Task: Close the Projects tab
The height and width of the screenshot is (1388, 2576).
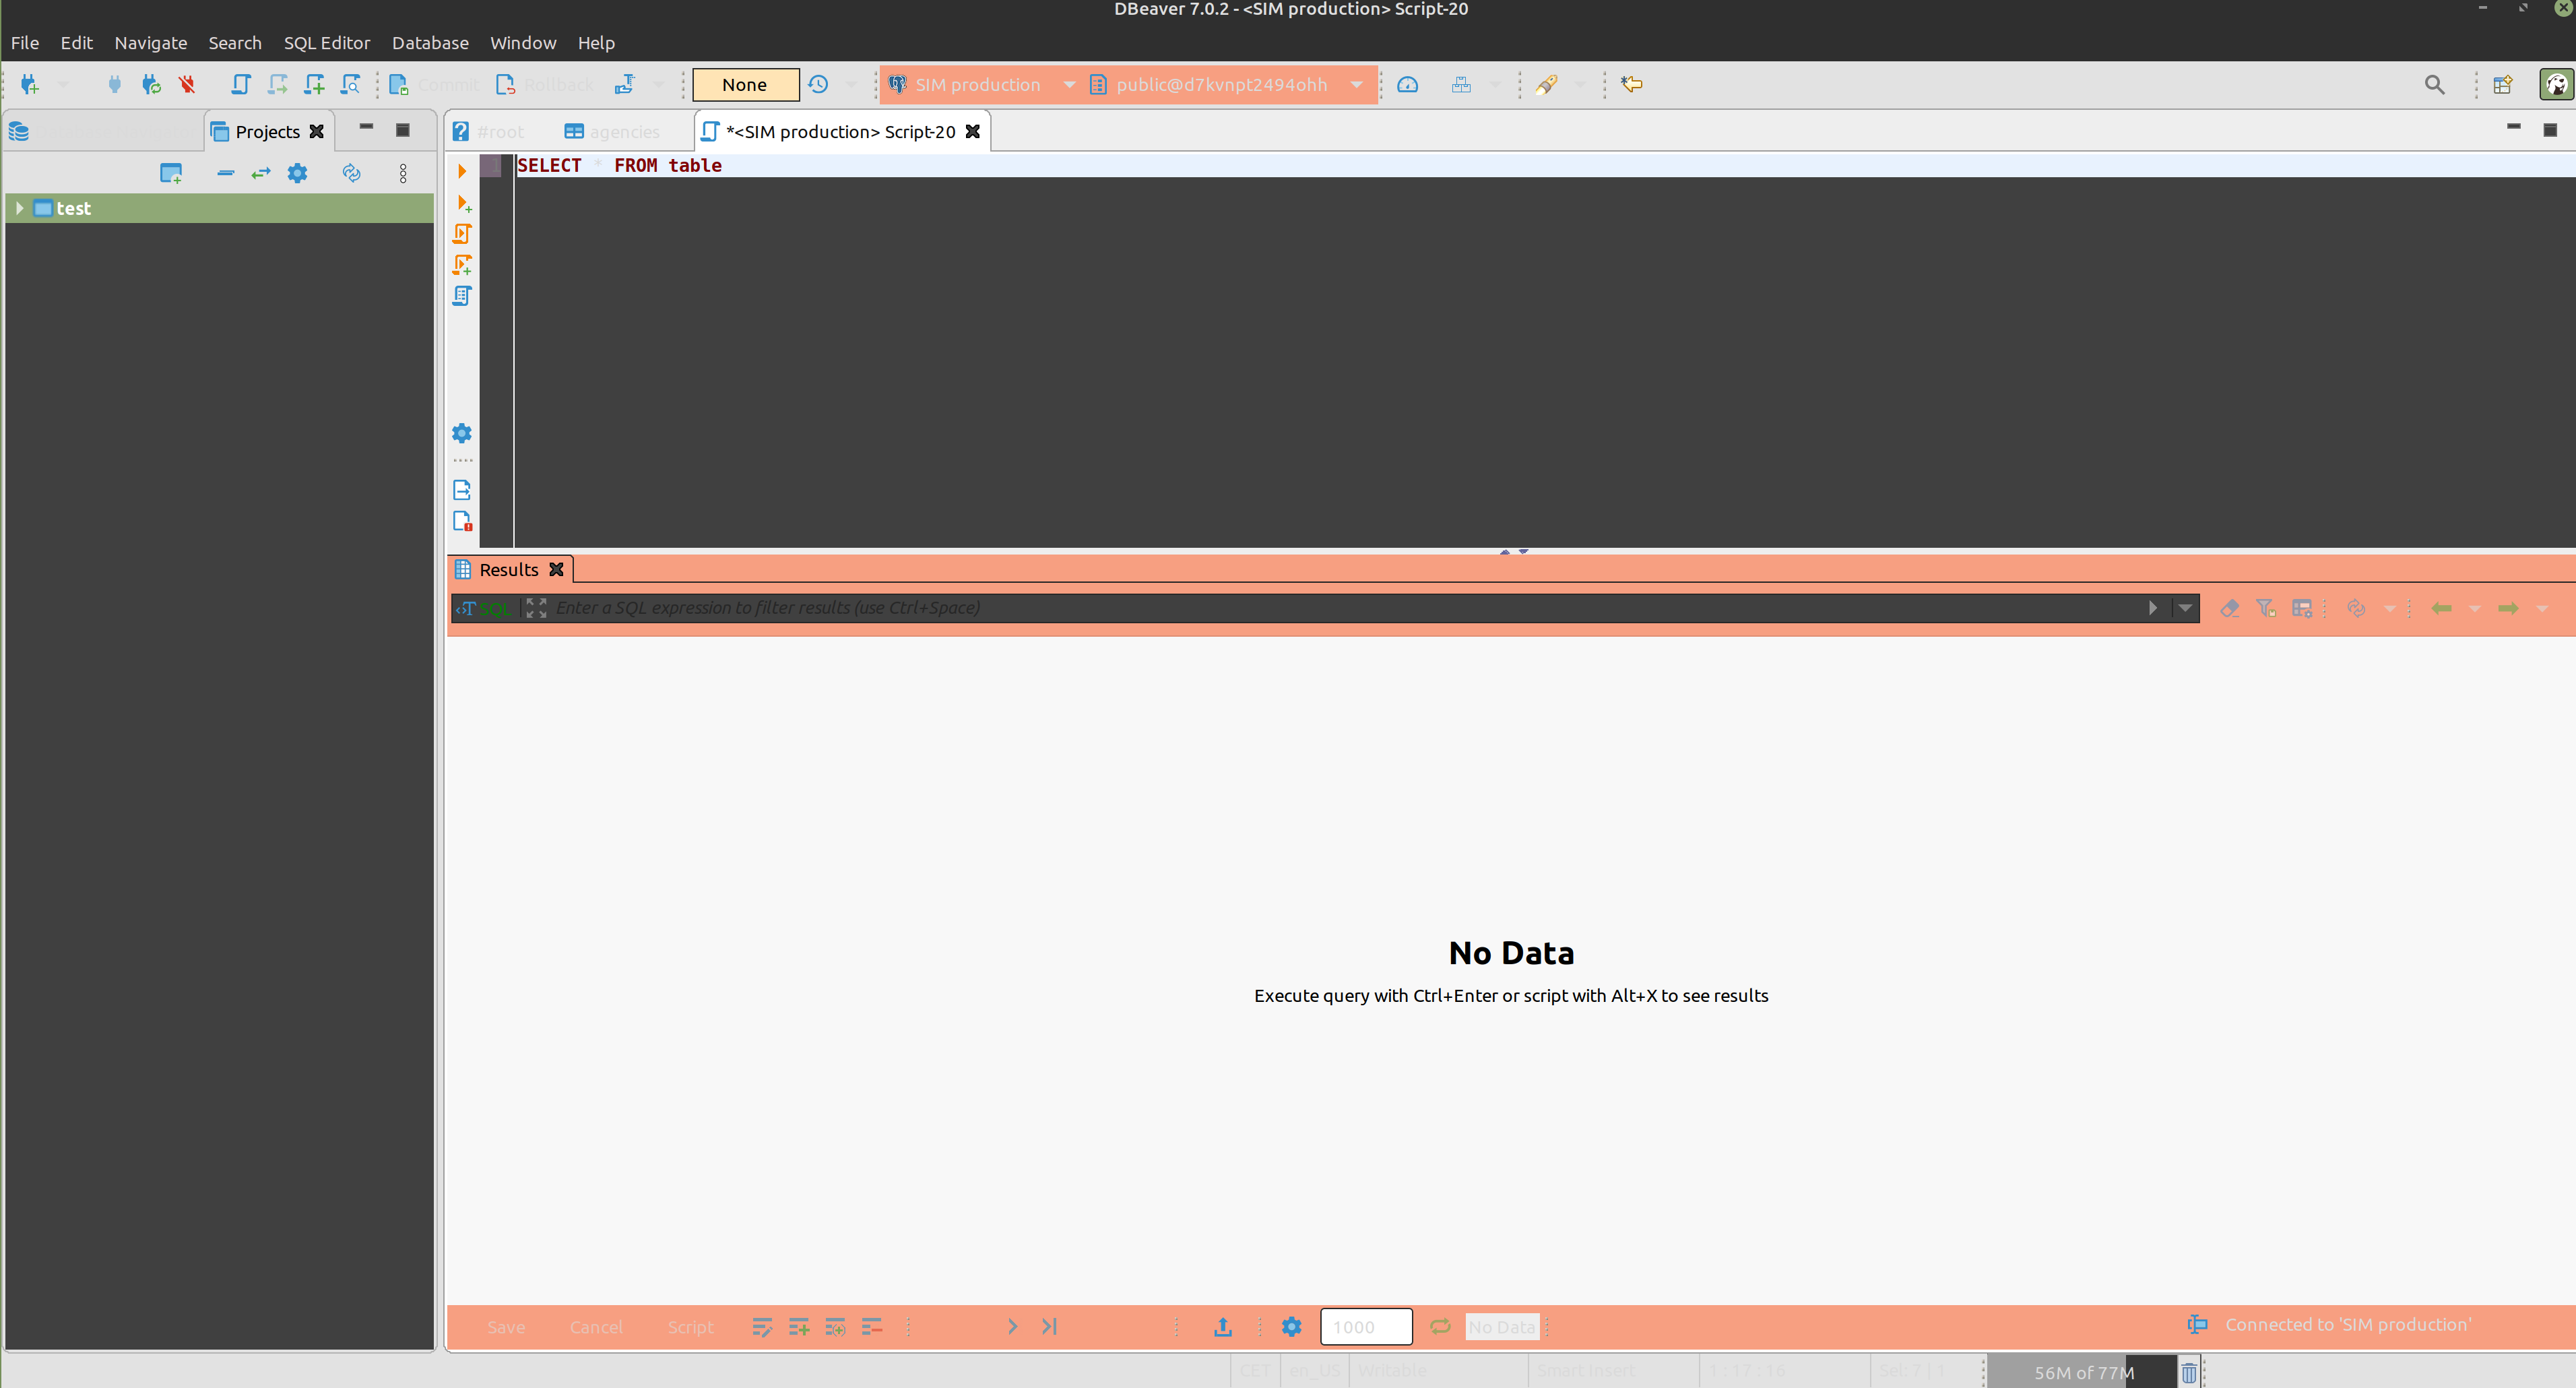Action: (x=317, y=132)
